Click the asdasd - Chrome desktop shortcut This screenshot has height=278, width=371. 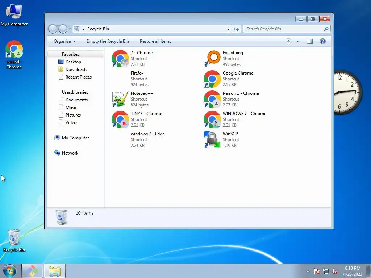14,55
